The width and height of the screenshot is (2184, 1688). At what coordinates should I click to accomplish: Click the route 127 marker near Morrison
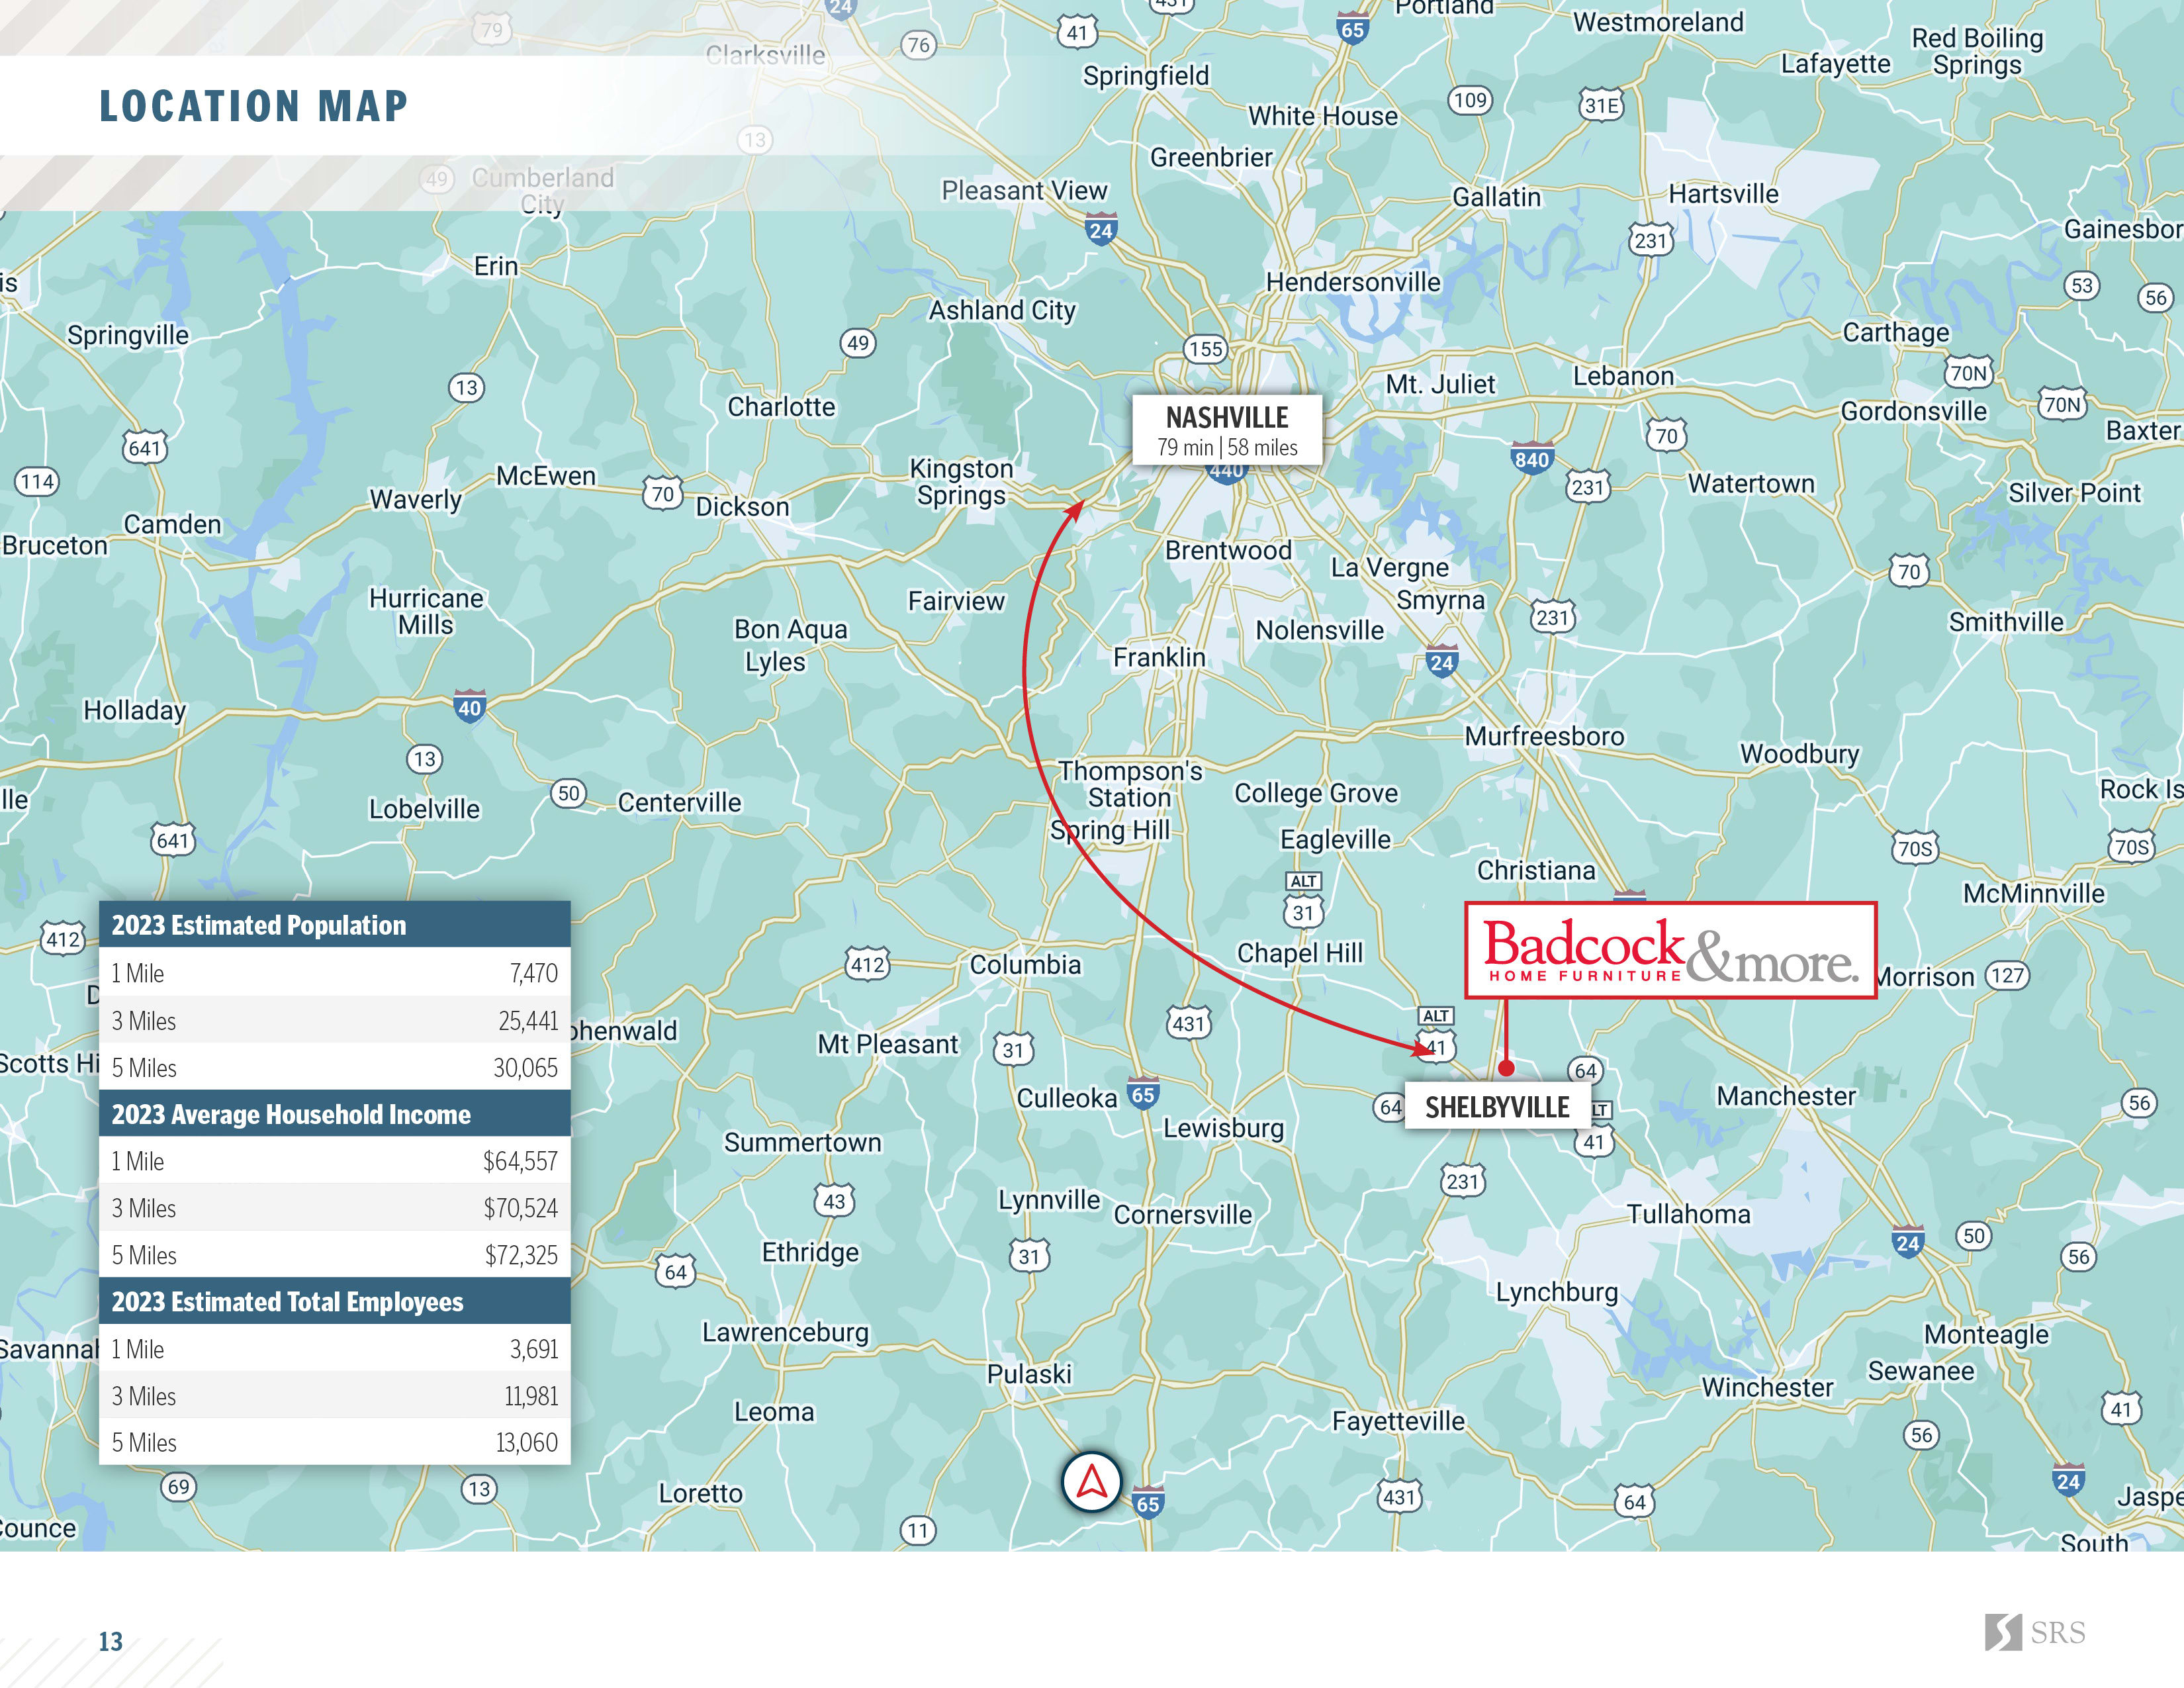[x=2007, y=975]
